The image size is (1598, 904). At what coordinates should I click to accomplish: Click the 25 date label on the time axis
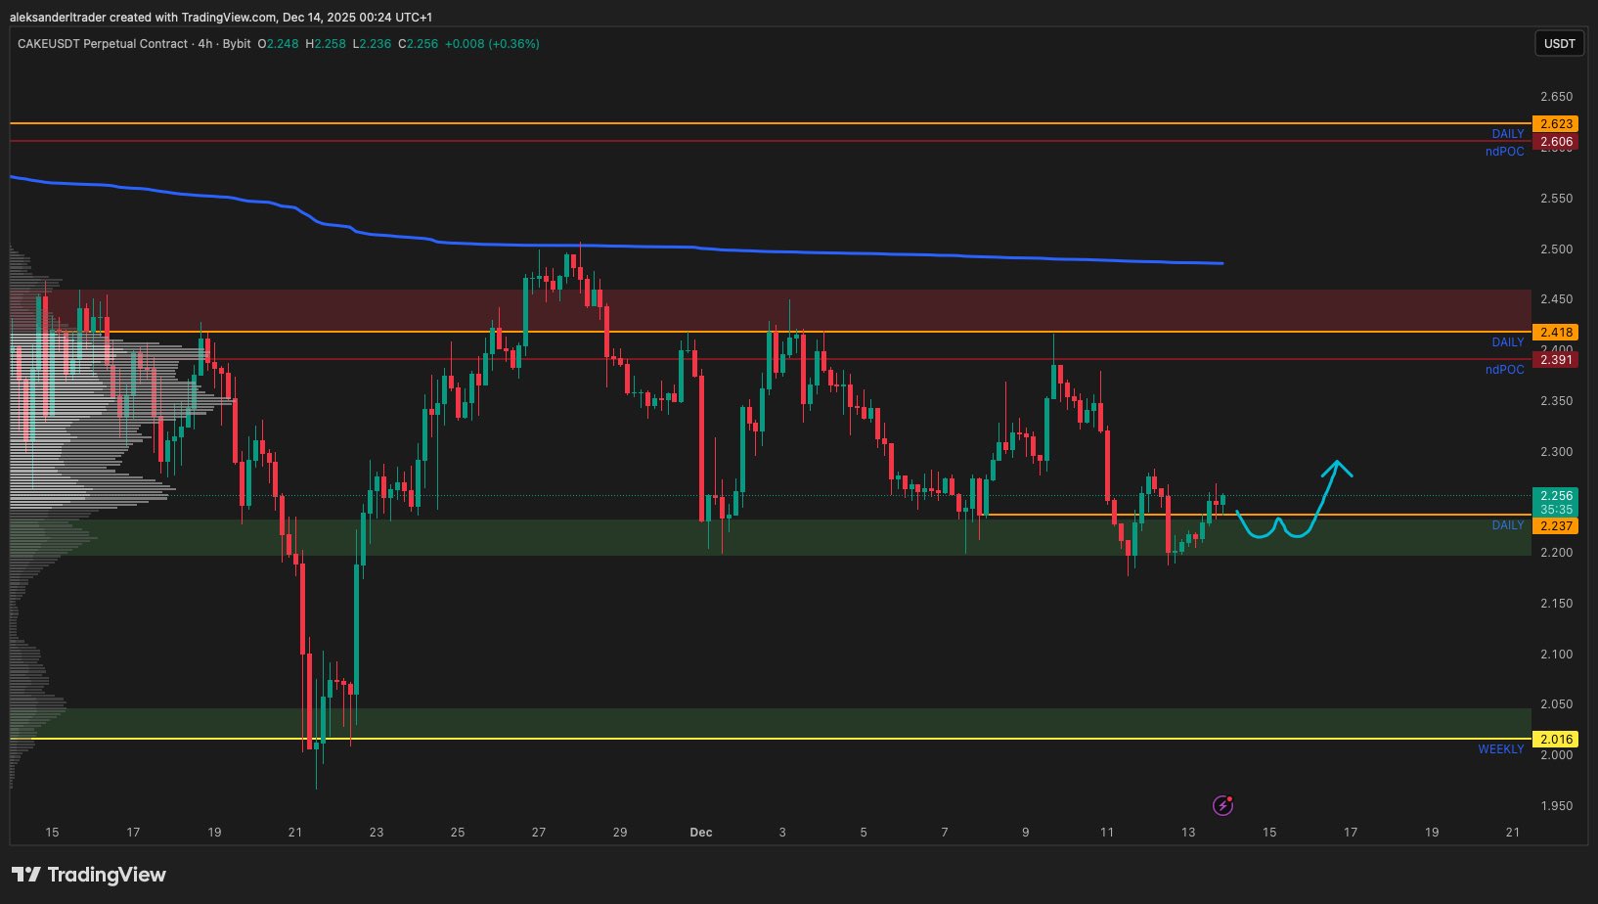coord(458,833)
